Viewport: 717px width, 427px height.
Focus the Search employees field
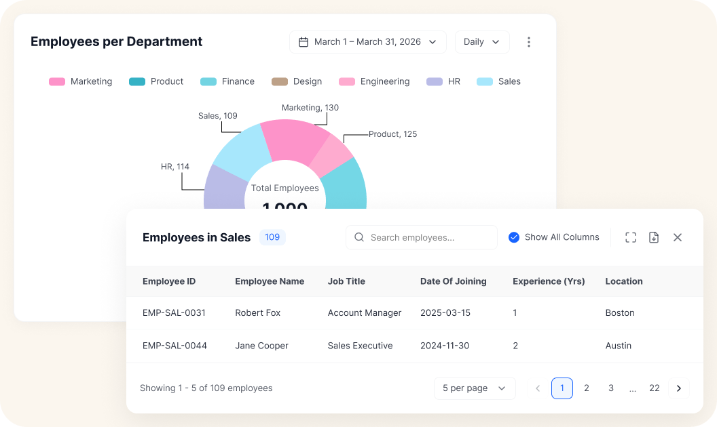pyautogui.click(x=422, y=237)
